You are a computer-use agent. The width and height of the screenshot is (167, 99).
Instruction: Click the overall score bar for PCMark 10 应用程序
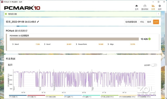pos(74,39)
